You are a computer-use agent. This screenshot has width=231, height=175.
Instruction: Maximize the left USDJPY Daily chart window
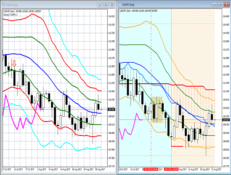point(106,5)
